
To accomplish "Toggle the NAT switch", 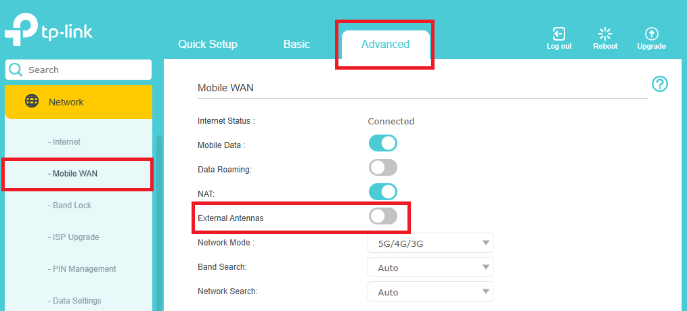I will pyautogui.click(x=383, y=191).
